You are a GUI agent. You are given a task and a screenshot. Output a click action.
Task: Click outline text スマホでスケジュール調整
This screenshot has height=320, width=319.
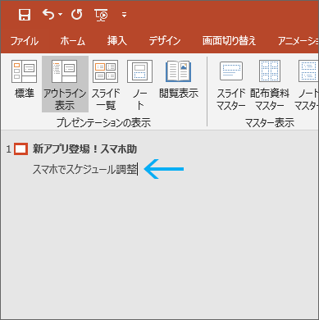[84, 169]
